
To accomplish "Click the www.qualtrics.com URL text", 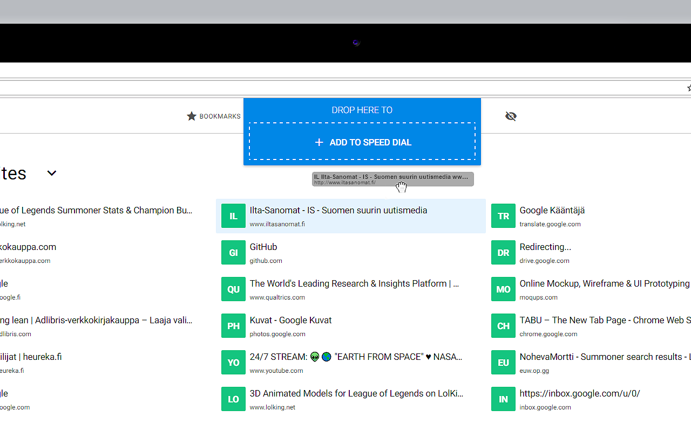I will [x=277, y=297].
